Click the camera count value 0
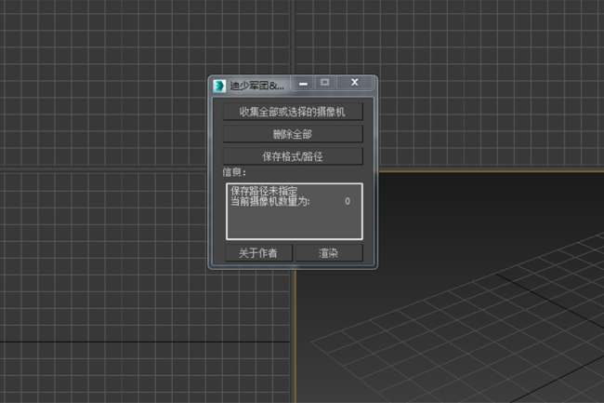 [347, 201]
